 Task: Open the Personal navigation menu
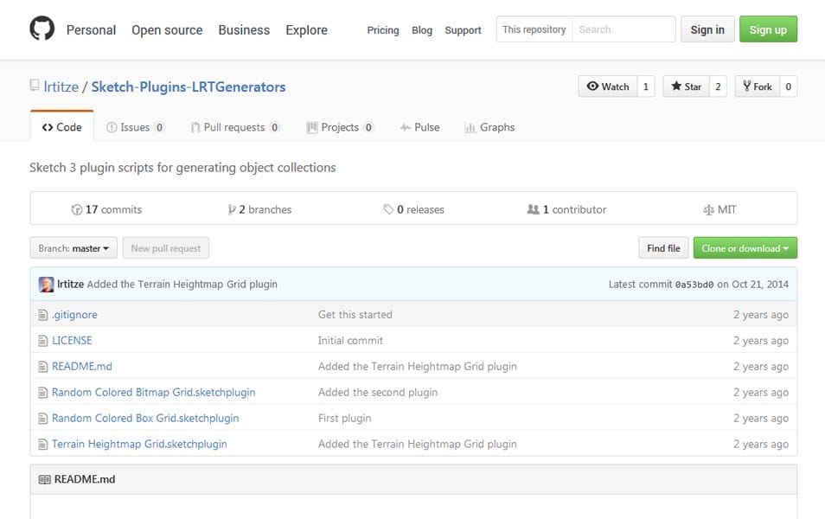(x=91, y=30)
